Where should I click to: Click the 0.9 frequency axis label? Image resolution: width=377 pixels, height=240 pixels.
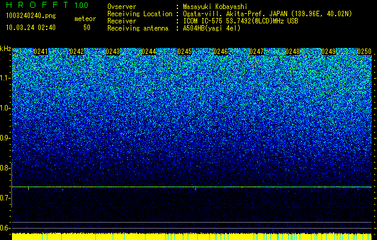click(x=5, y=138)
